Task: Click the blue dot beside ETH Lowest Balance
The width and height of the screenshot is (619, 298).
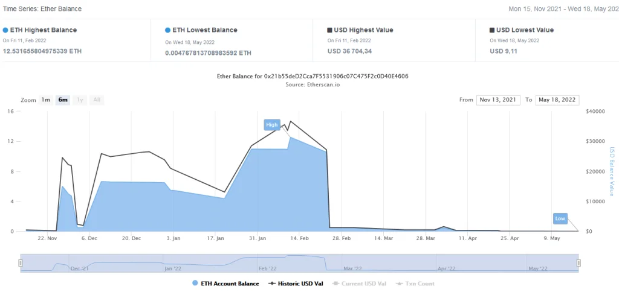Action: pyautogui.click(x=168, y=30)
